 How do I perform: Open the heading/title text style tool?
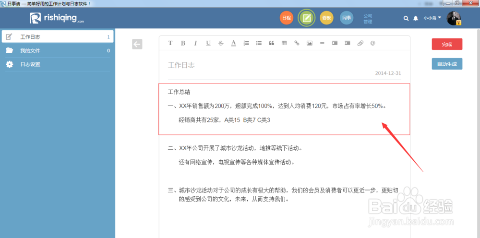coord(170,43)
